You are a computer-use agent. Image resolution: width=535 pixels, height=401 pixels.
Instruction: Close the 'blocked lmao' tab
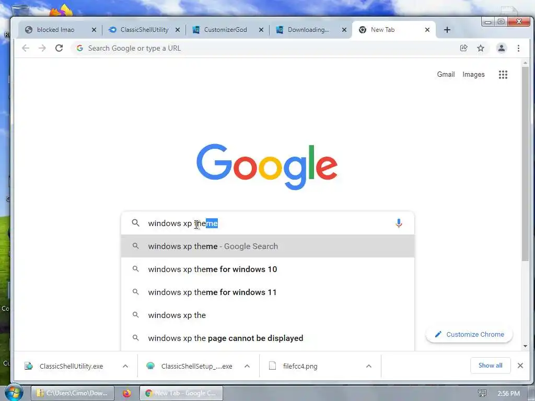94,30
